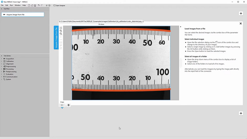This screenshot has height=139, width=247.
Task: Click the blue Acquire Image from File side tab
Action: [x=56, y=38]
